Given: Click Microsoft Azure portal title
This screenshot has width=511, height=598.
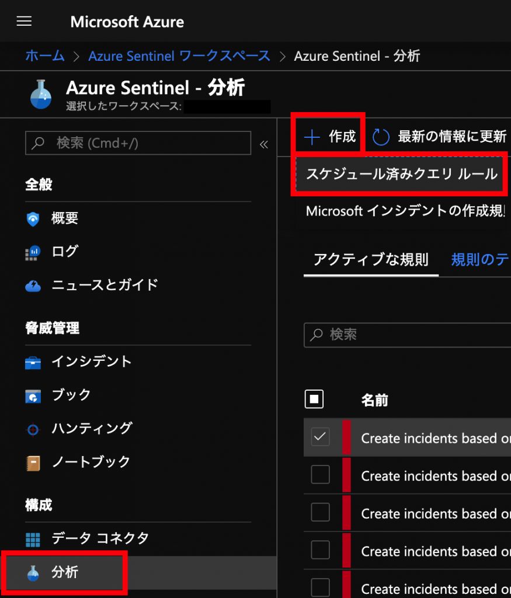Looking at the screenshot, I should (x=127, y=22).
